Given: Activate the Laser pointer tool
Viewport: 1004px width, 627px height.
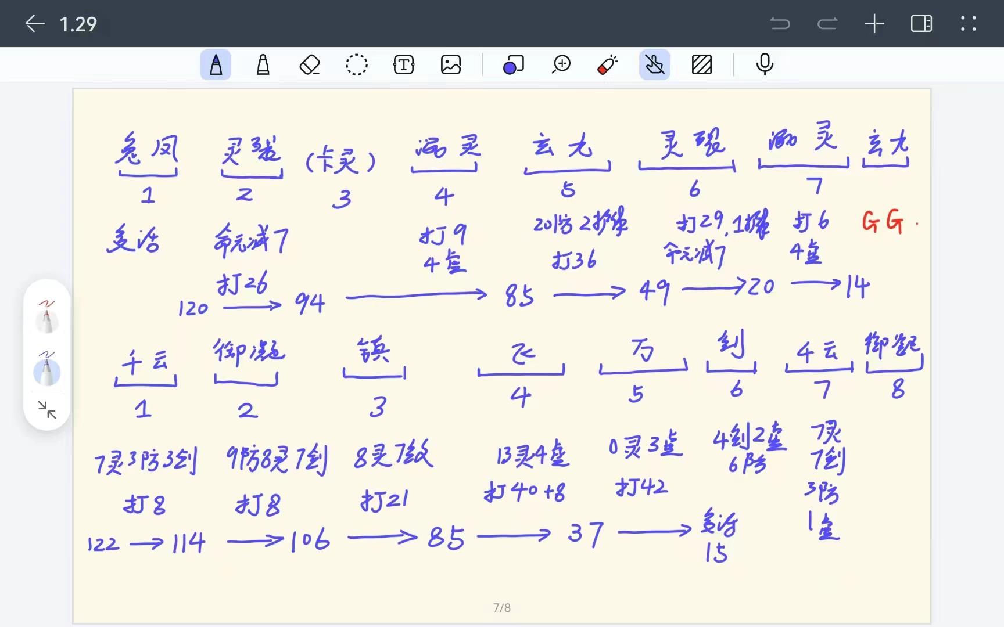Looking at the screenshot, I should click(x=607, y=64).
